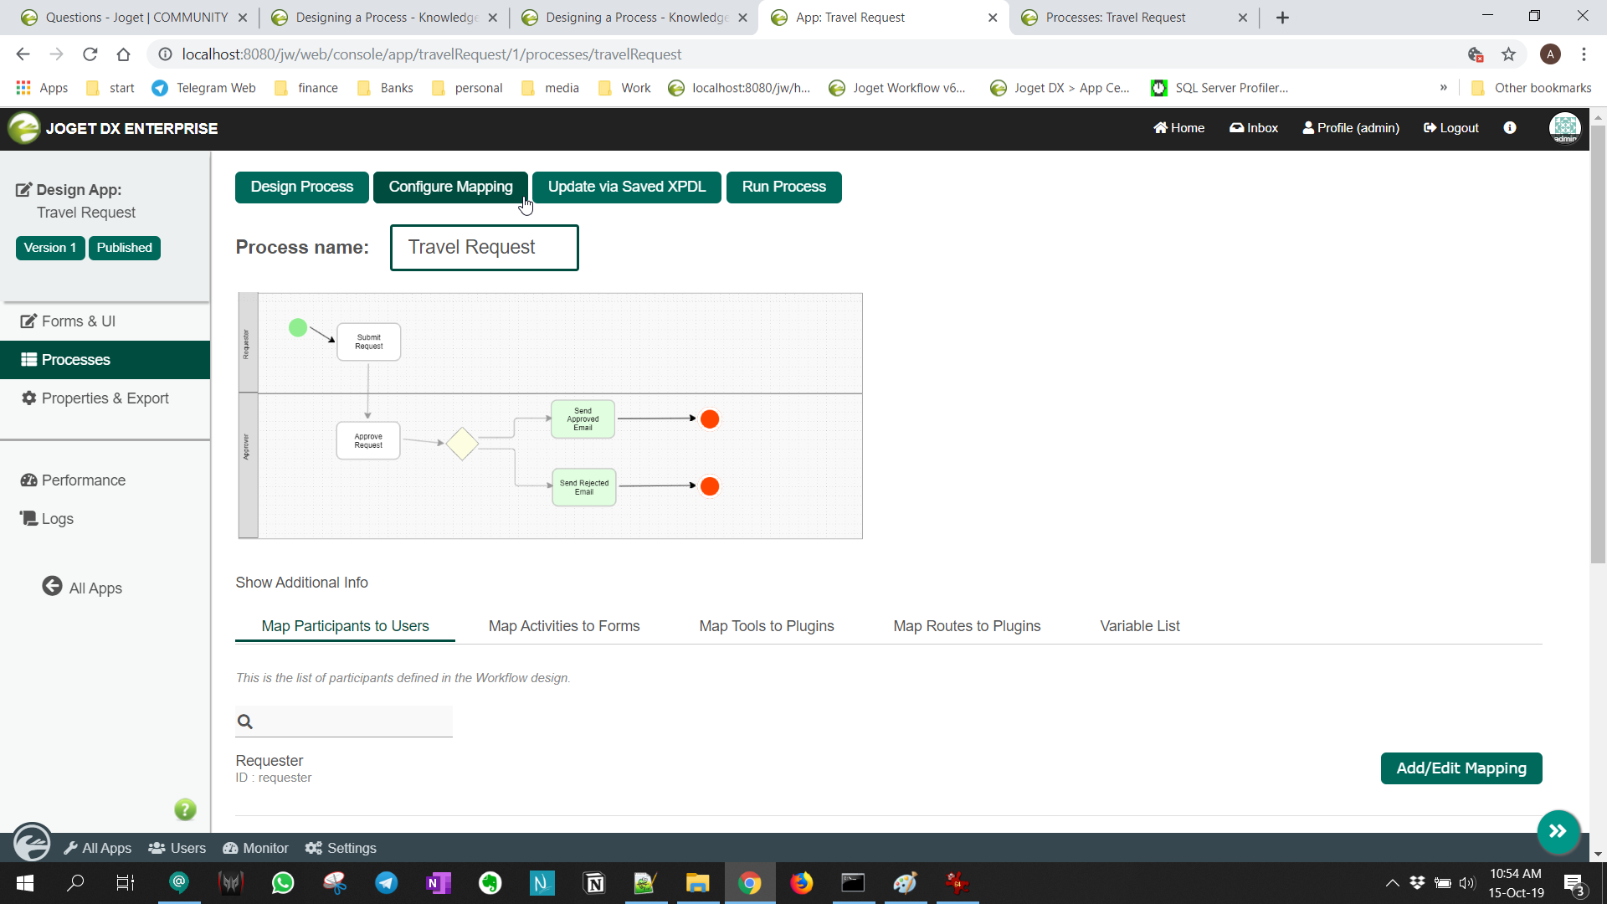This screenshot has width=1607, height=904.
Task: Expand Show Additional Info
Action: point(301,583)
